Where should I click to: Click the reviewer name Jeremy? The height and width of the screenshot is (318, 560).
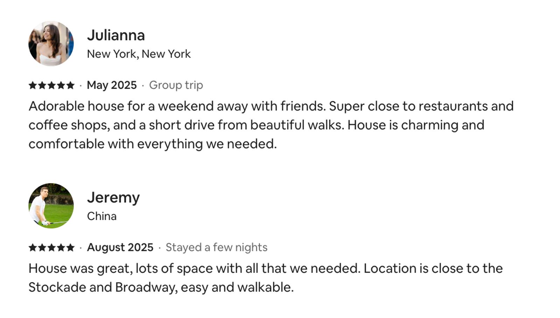click(113, 198)
